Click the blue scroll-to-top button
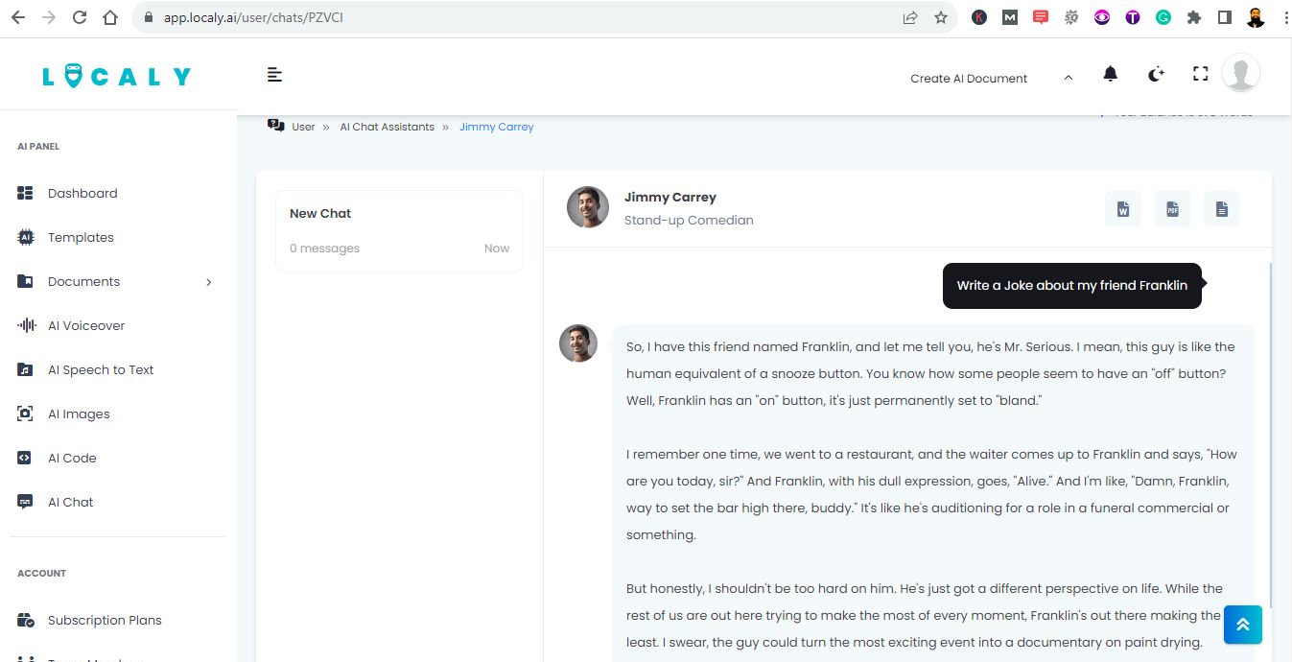This screenshot has width=1292, height=662. 1243,625
